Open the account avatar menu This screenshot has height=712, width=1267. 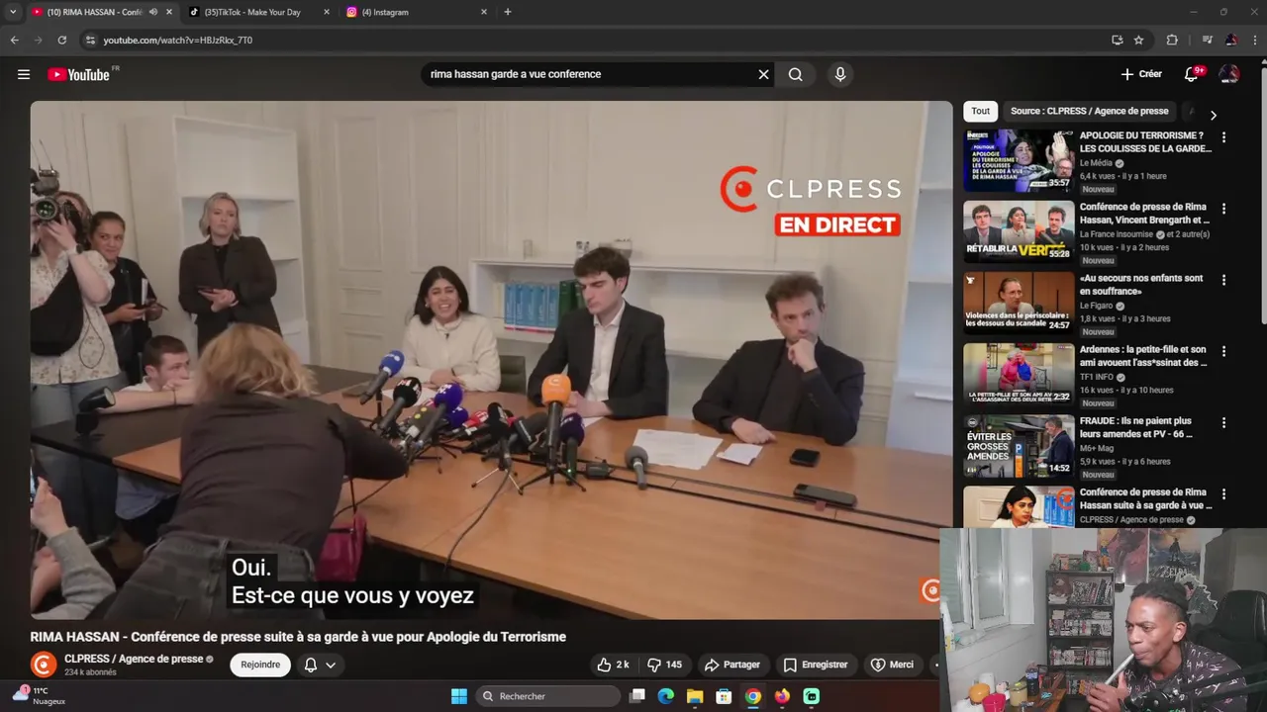(x=1229, y=74)
